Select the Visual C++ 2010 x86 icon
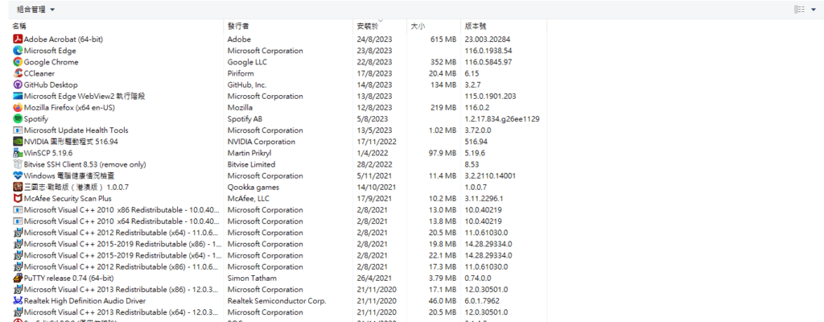The height and width of the screenshot is (322, 824). [18, 210]
